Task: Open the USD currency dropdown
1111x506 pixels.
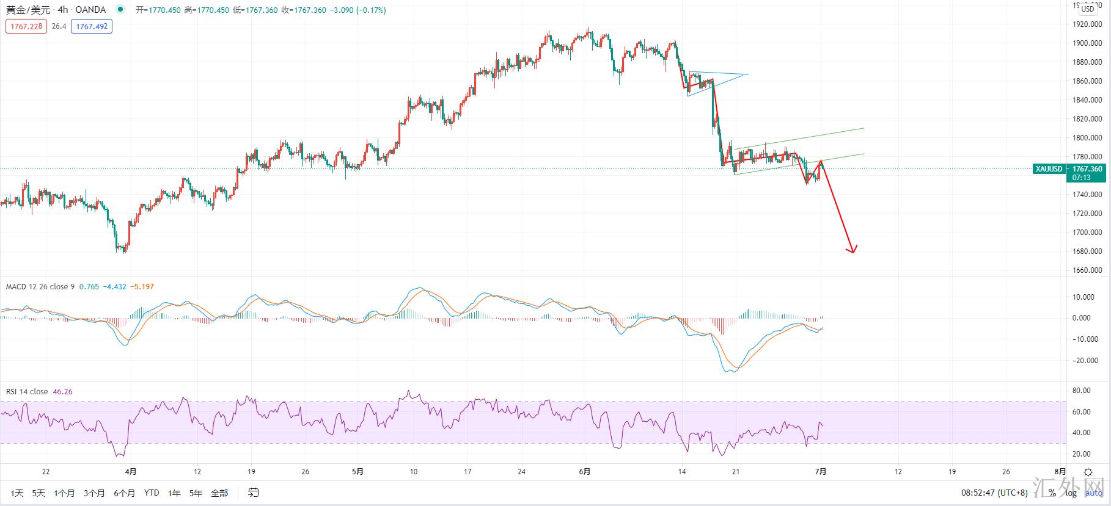Action: [1087, 9]
